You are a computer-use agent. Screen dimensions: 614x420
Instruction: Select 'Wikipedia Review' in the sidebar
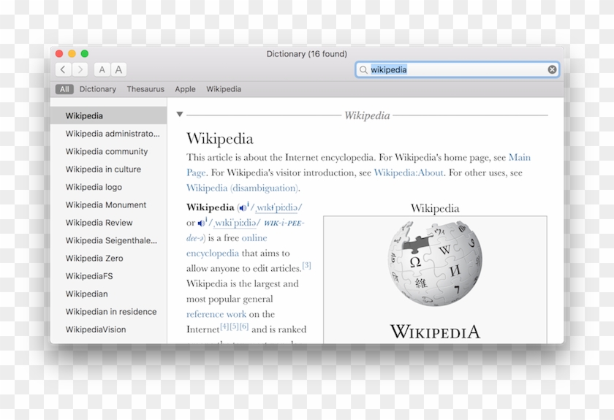click(108, 223)
